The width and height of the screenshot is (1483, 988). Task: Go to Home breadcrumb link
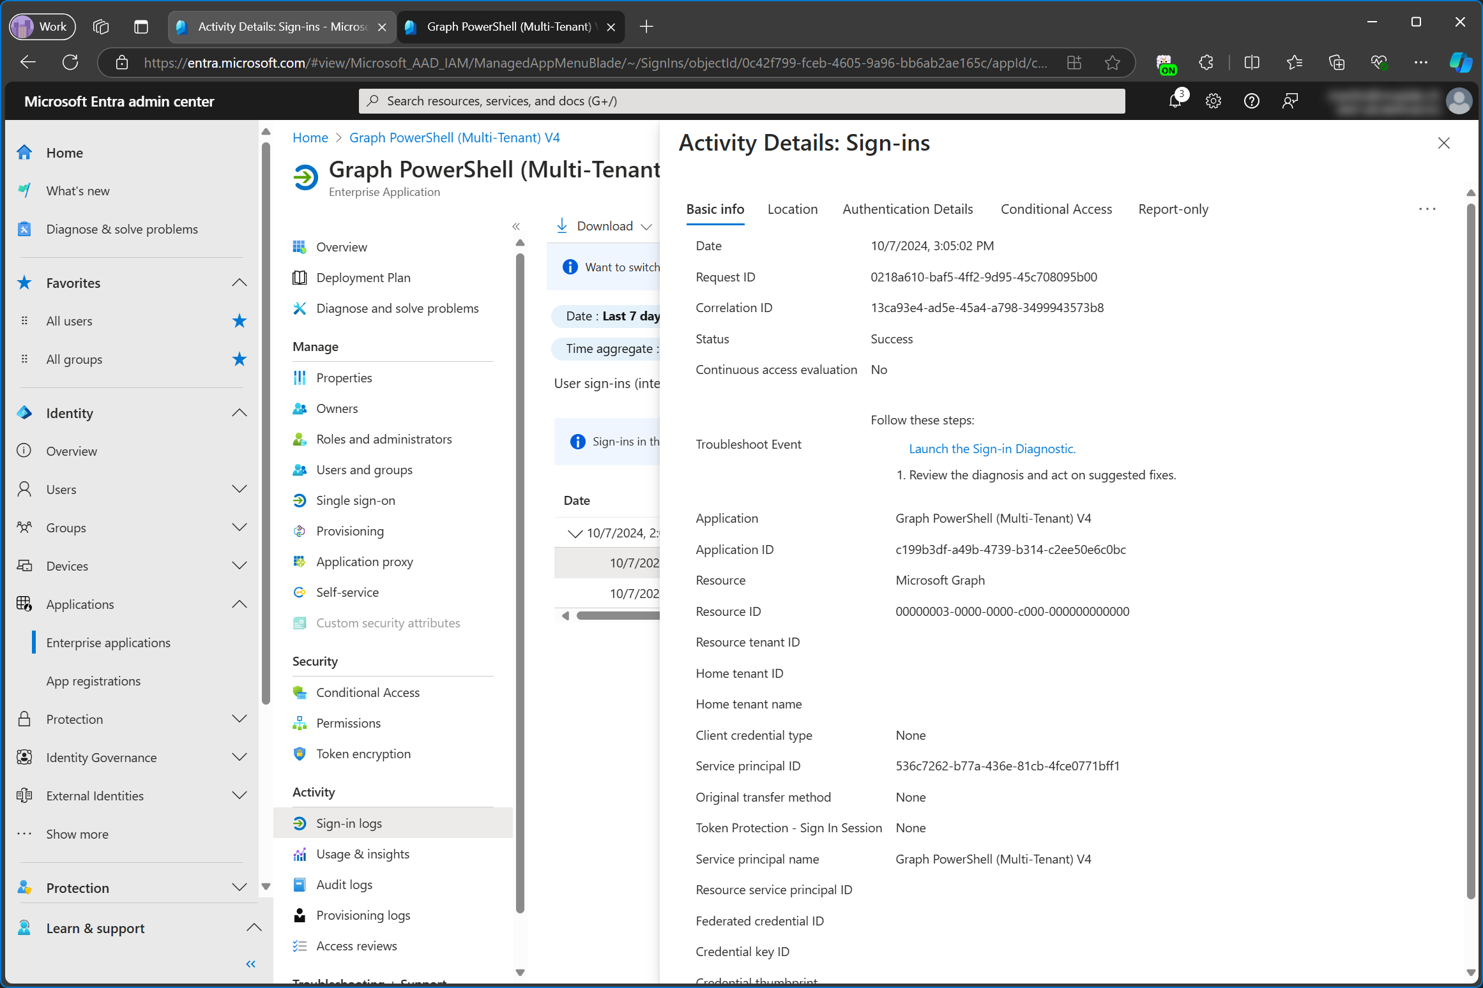(310, 138)
